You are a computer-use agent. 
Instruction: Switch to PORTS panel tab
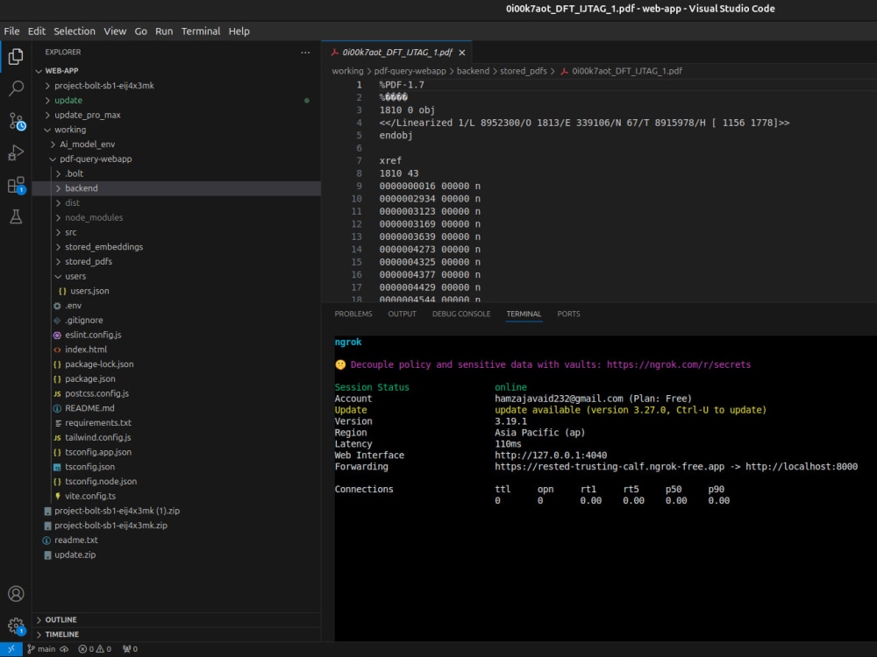pyautogui.click(x=568, y=314)
